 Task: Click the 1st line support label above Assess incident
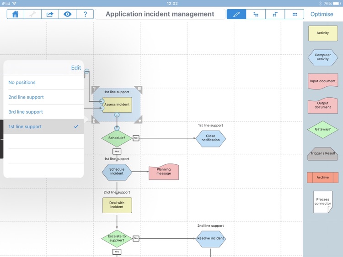[117, 92]
